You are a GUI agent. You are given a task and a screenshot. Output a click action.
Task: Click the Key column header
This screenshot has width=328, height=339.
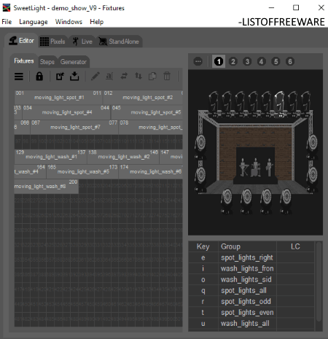(203, 246)
